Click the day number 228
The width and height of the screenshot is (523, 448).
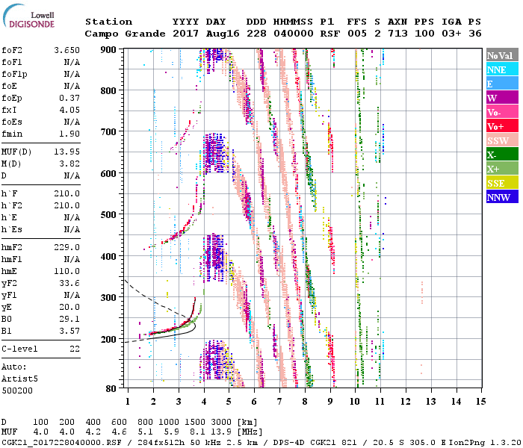[x=256, y=34]
